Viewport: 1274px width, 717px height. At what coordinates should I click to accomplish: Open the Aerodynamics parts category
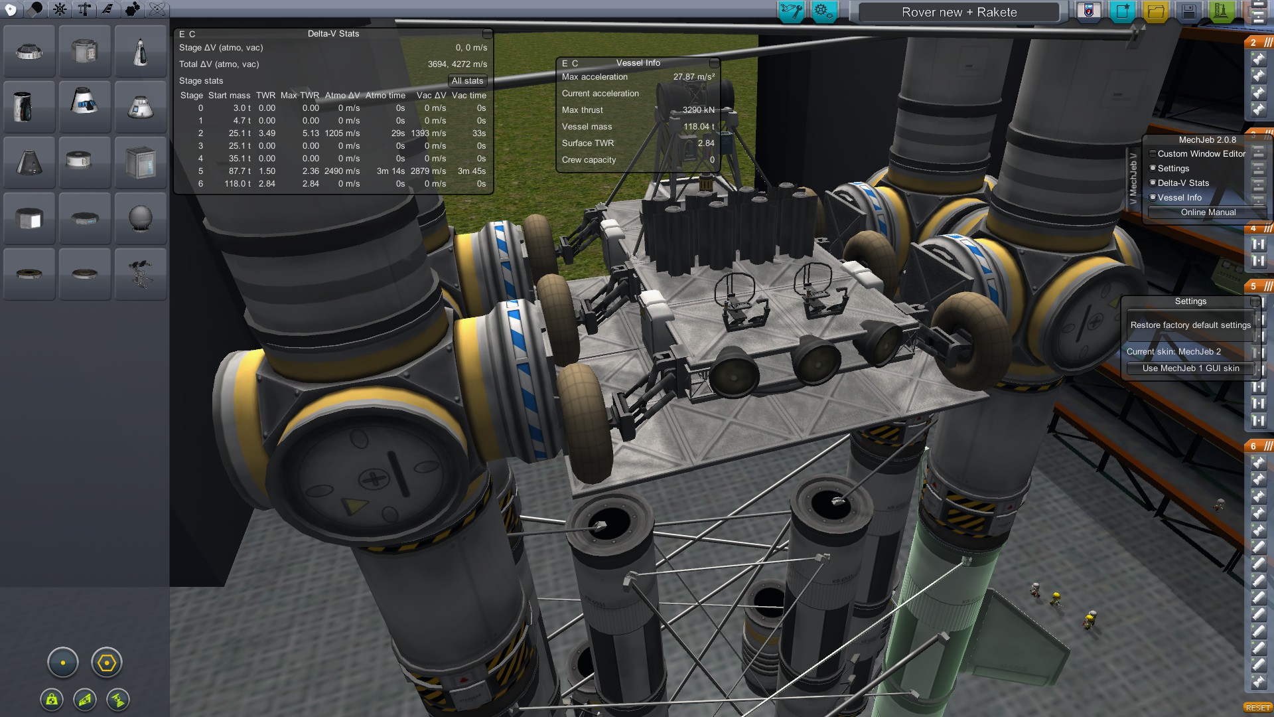(x=108, y=9)
